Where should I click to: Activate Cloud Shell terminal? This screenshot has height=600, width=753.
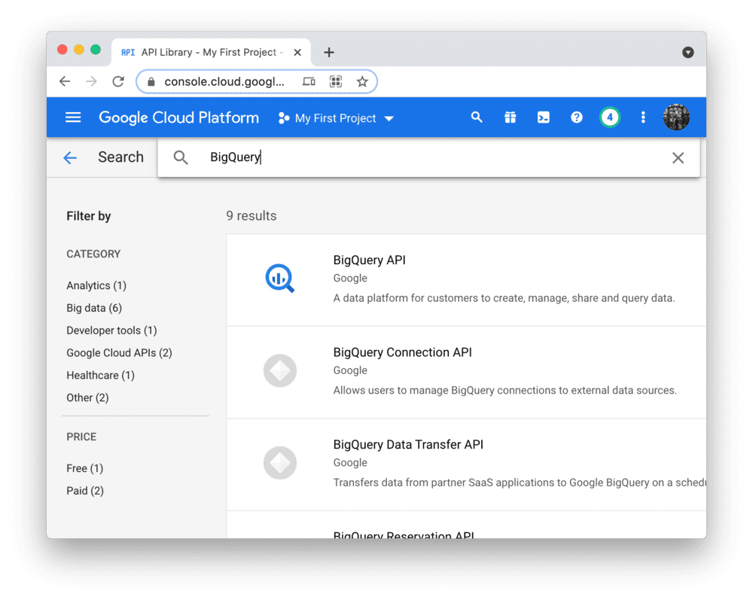click(543, 117)
